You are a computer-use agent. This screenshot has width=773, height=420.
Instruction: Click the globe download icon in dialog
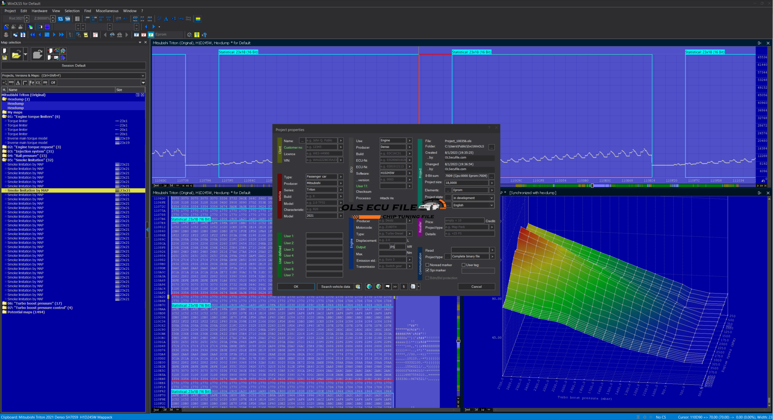point(369,287)
